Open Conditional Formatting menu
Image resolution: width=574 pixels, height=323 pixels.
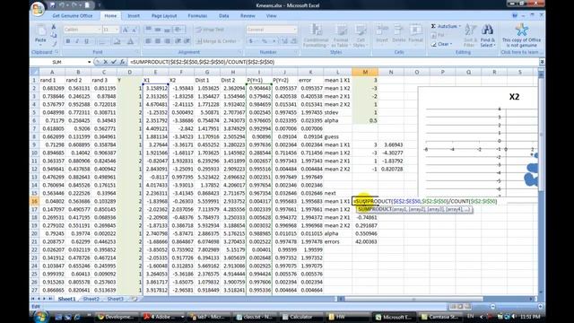click(315, 36)
